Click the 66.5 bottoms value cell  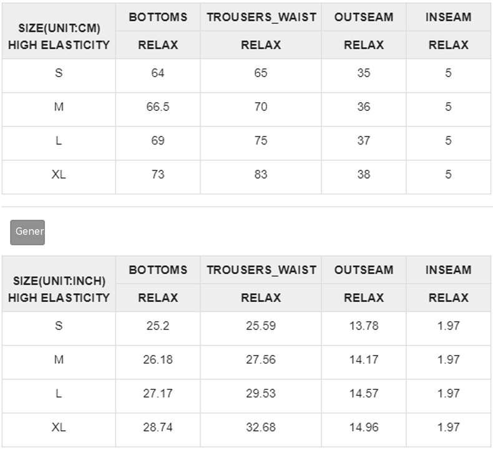point(158,107)
